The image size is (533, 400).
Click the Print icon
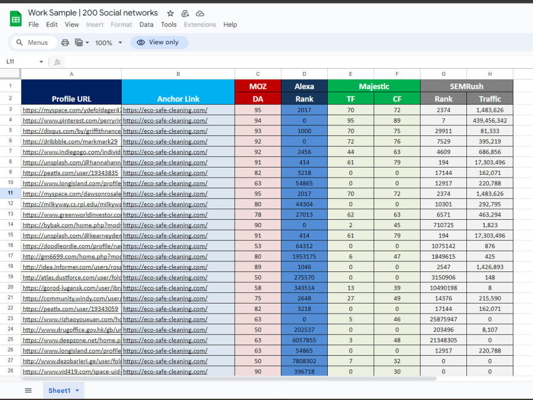tap(65, 43)
